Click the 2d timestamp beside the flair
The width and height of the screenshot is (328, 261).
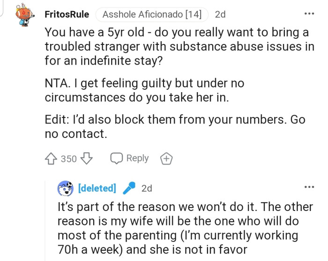[x=220, y=14]
